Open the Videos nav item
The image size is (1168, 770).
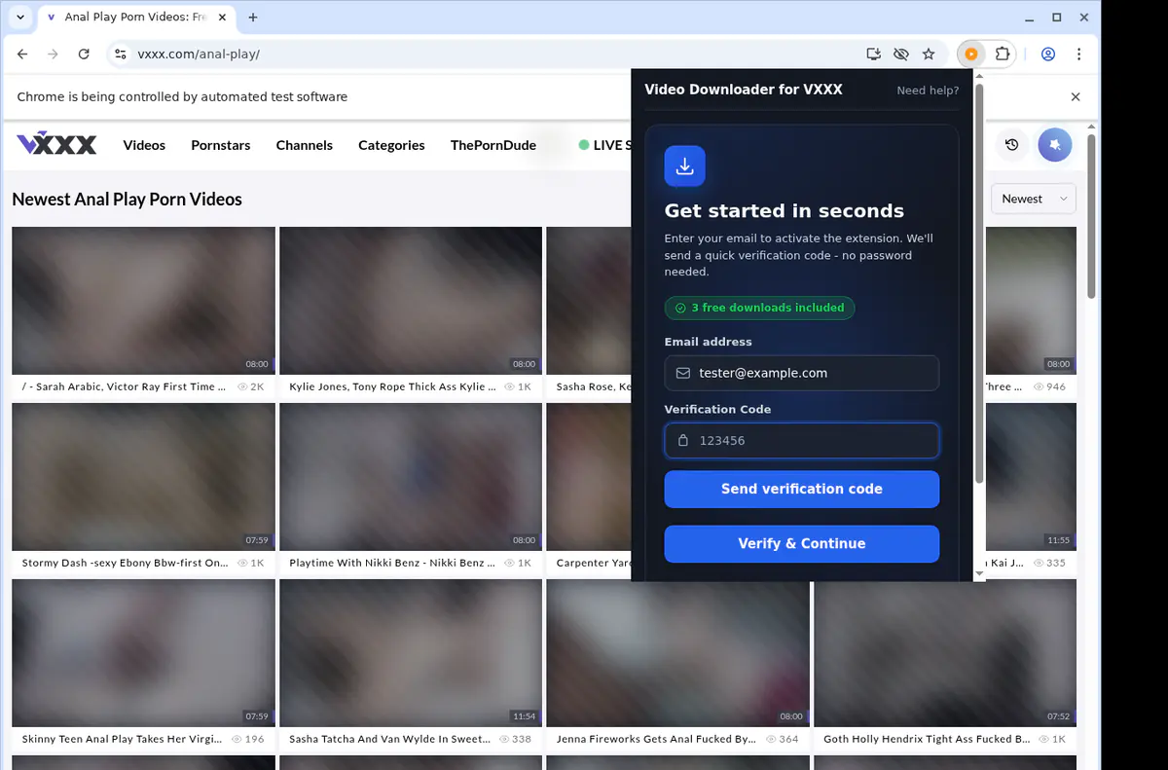pyautogui.click(x=144, y=145)
